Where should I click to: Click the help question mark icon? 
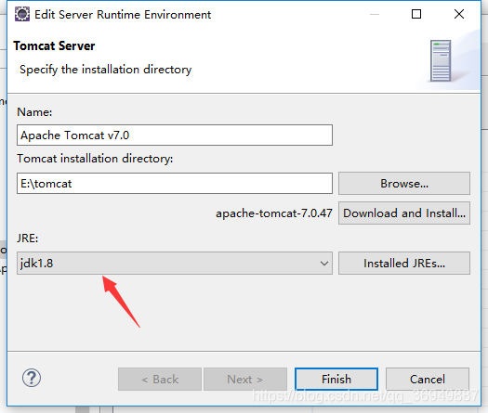pyautogui.click(x=32, y=378)
